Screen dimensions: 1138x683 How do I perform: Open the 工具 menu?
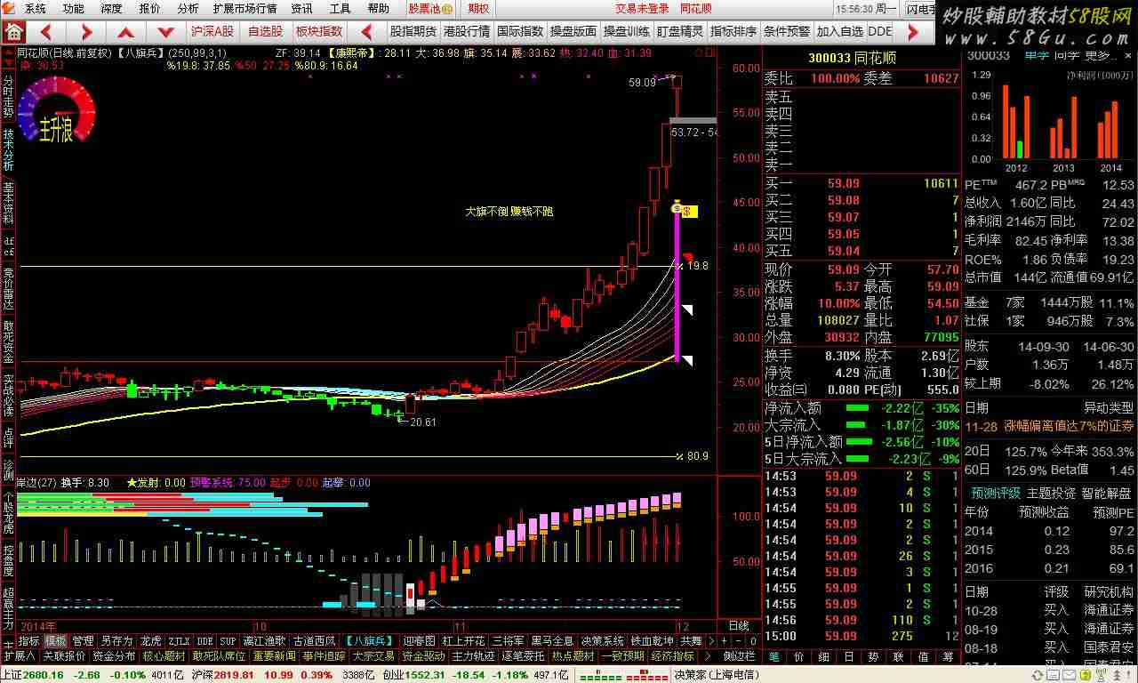click(340, 9)
